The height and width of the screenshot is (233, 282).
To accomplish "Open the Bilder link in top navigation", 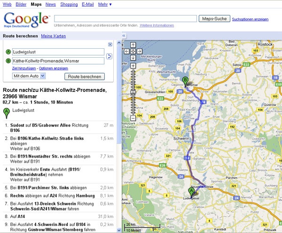I will click(x=21, y=4).
